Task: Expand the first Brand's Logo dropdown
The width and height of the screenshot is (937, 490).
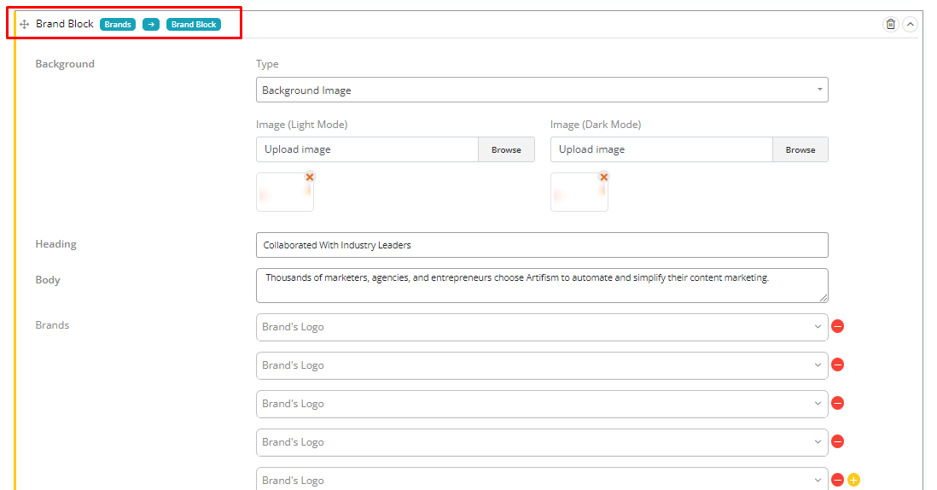Action: pos(541,327)
